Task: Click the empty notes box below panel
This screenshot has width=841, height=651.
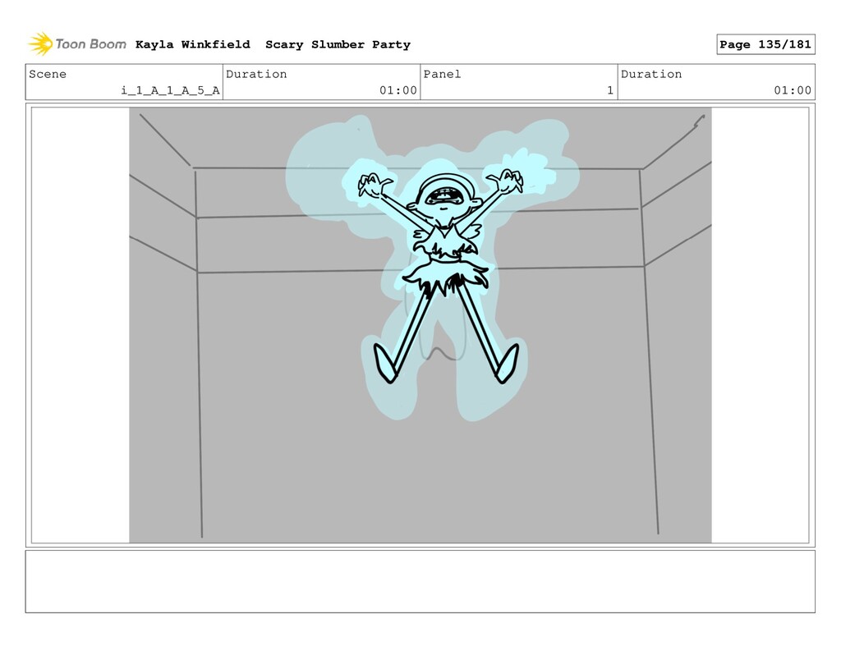Action: 420,581
